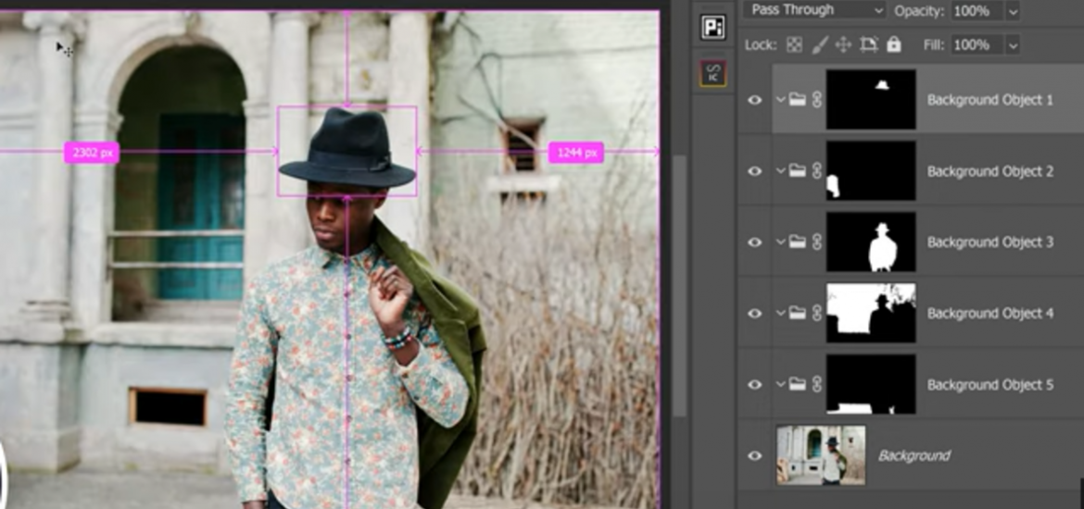Select the ground mask thumbnail of Object 5
1084x509 pixels.
(871, 384)
